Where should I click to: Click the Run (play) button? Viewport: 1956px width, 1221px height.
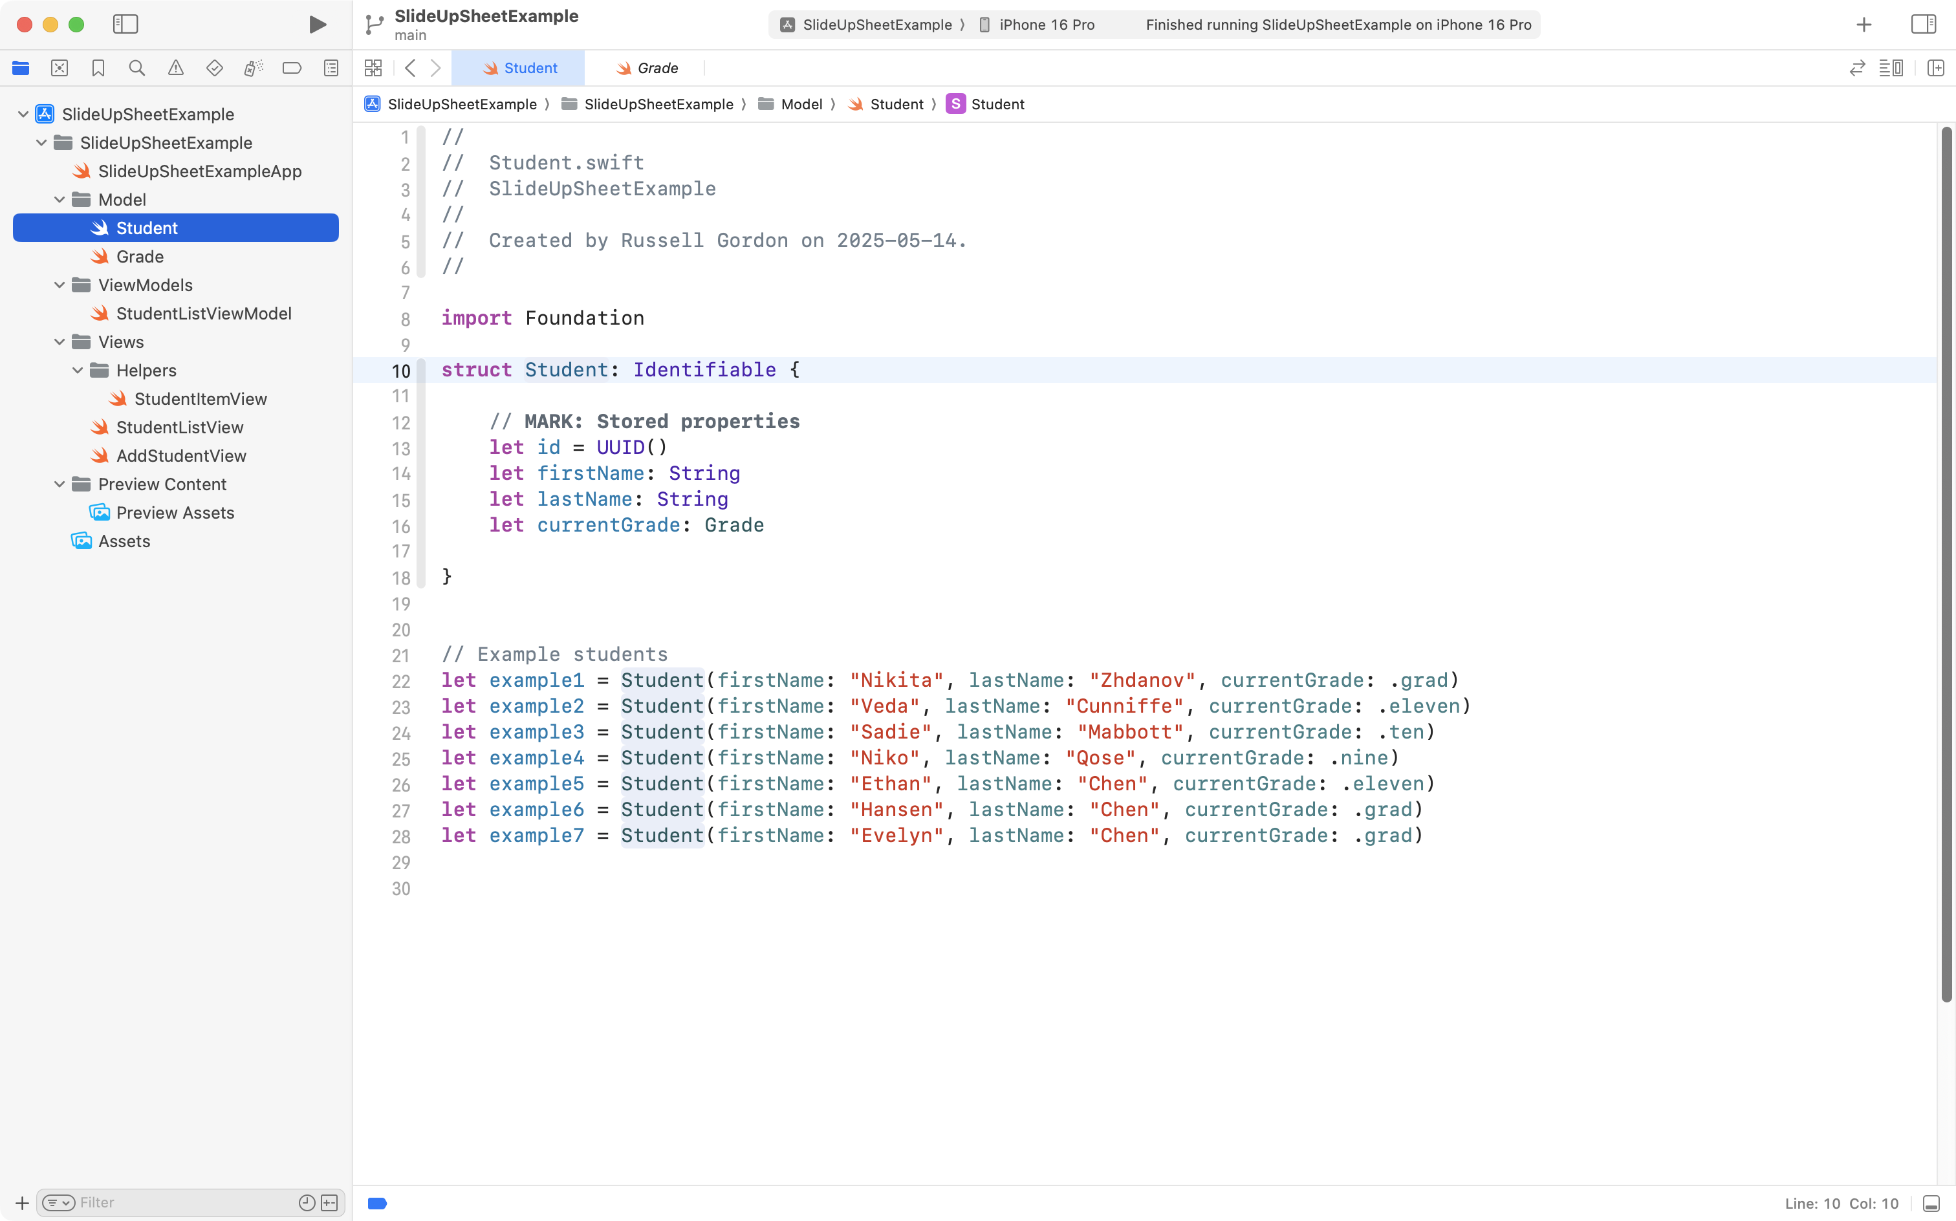coord(318,24)
